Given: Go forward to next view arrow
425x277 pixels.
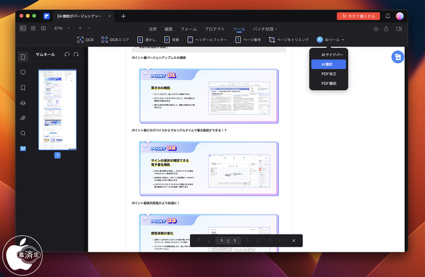Looking at the screenshot, I should pyautogui.click(x=281, y=241).
